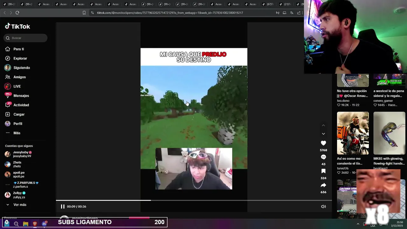
Task: Seek on the video progress bar
Action: (x=194, y=200)
